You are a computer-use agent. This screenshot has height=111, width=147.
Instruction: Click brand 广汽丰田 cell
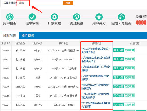tap(20, 96)
